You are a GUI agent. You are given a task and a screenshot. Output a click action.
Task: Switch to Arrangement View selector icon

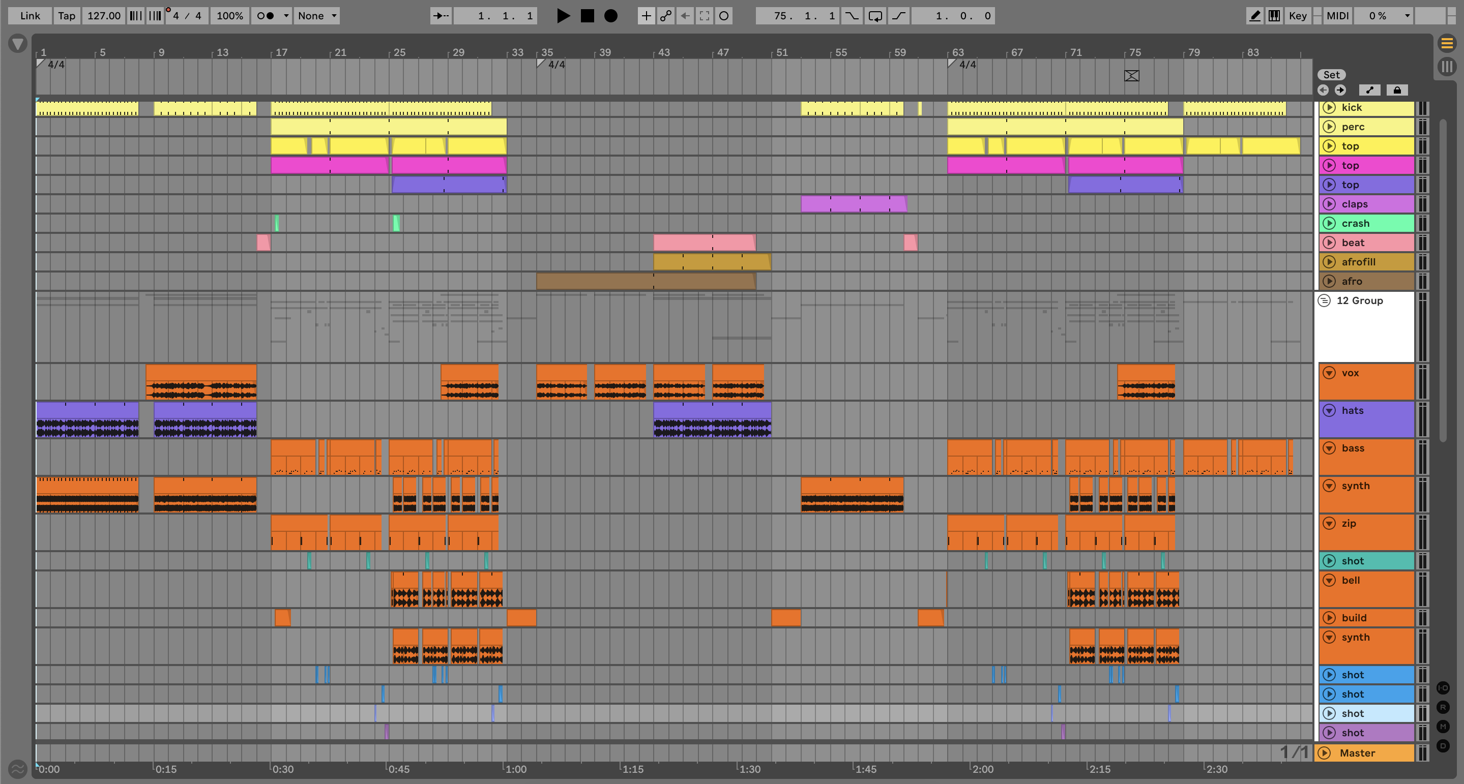click(1447, 43)
